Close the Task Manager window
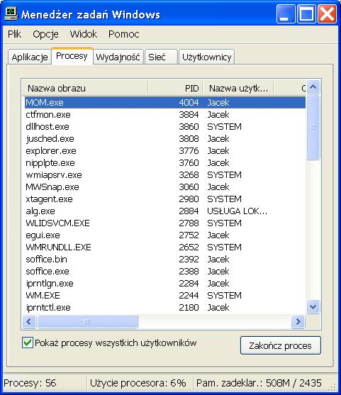Screen dimensions: 341x395 click(x=327, y=14)
